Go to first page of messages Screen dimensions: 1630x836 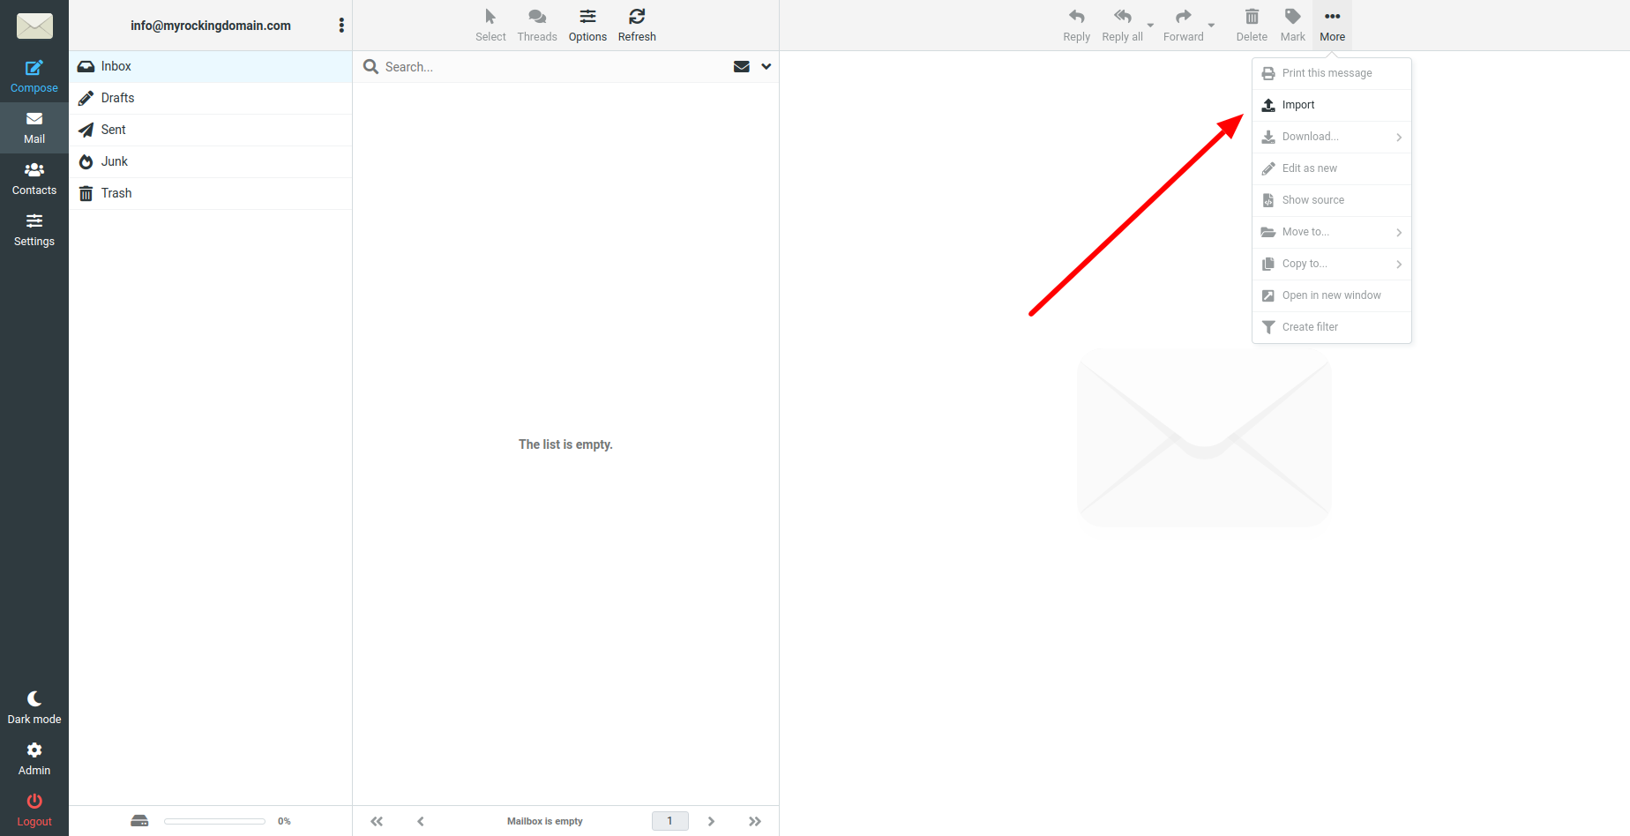377,821
